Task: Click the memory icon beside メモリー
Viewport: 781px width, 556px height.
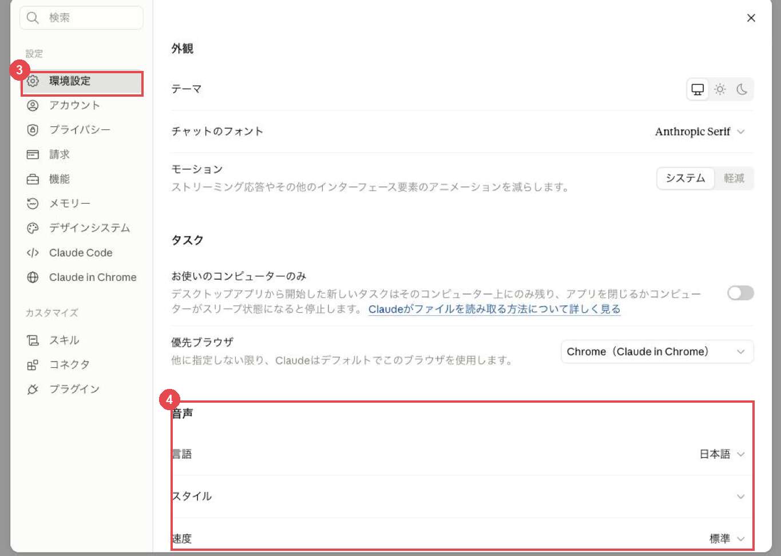Action: [33, 204]
